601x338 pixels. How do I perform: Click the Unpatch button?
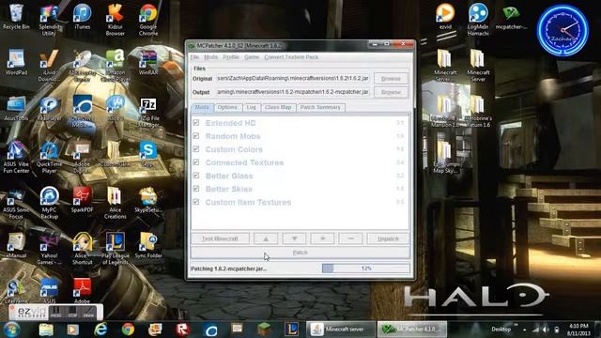(x=388, y=238)
